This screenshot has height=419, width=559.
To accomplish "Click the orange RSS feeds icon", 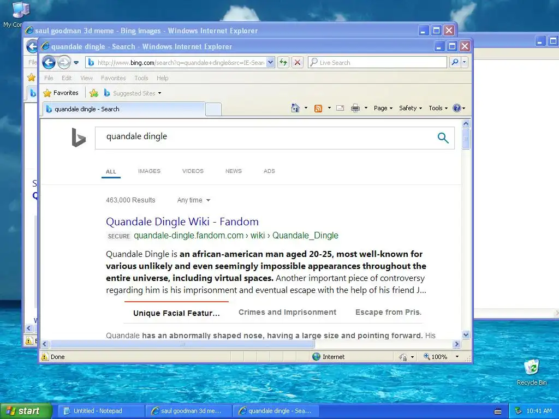I will click(318, 109).
